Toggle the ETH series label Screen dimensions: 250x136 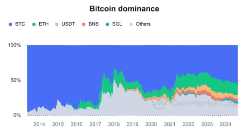tap(44, 24)
